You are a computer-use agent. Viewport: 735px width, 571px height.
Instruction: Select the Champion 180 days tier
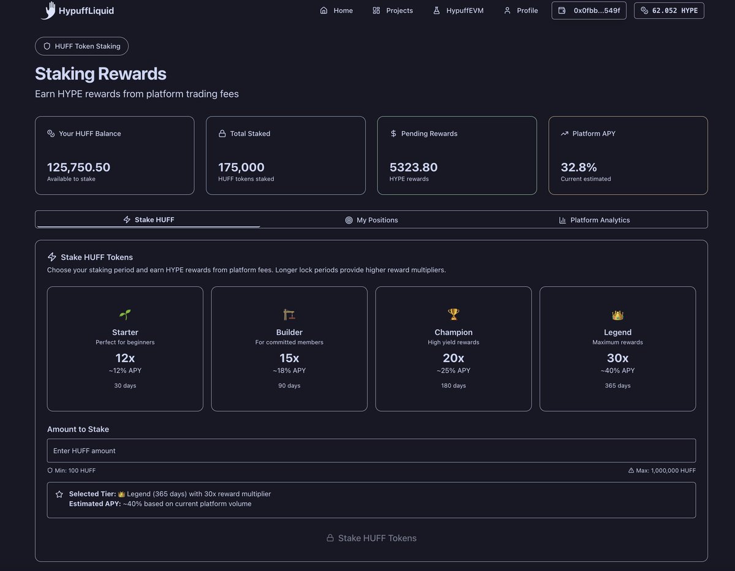click(x=453, y=349)
